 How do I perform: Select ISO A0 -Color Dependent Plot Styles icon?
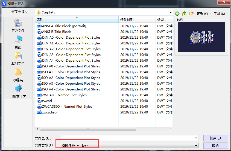[39, 66]
